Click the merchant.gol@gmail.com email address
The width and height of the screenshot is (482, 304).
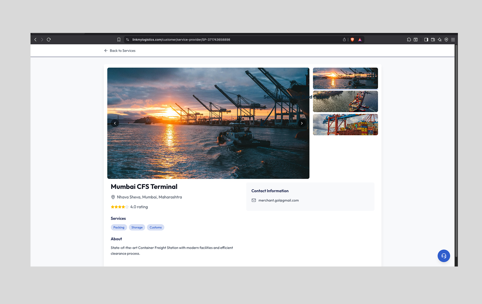pyautogui.click(x=279, y=200)
